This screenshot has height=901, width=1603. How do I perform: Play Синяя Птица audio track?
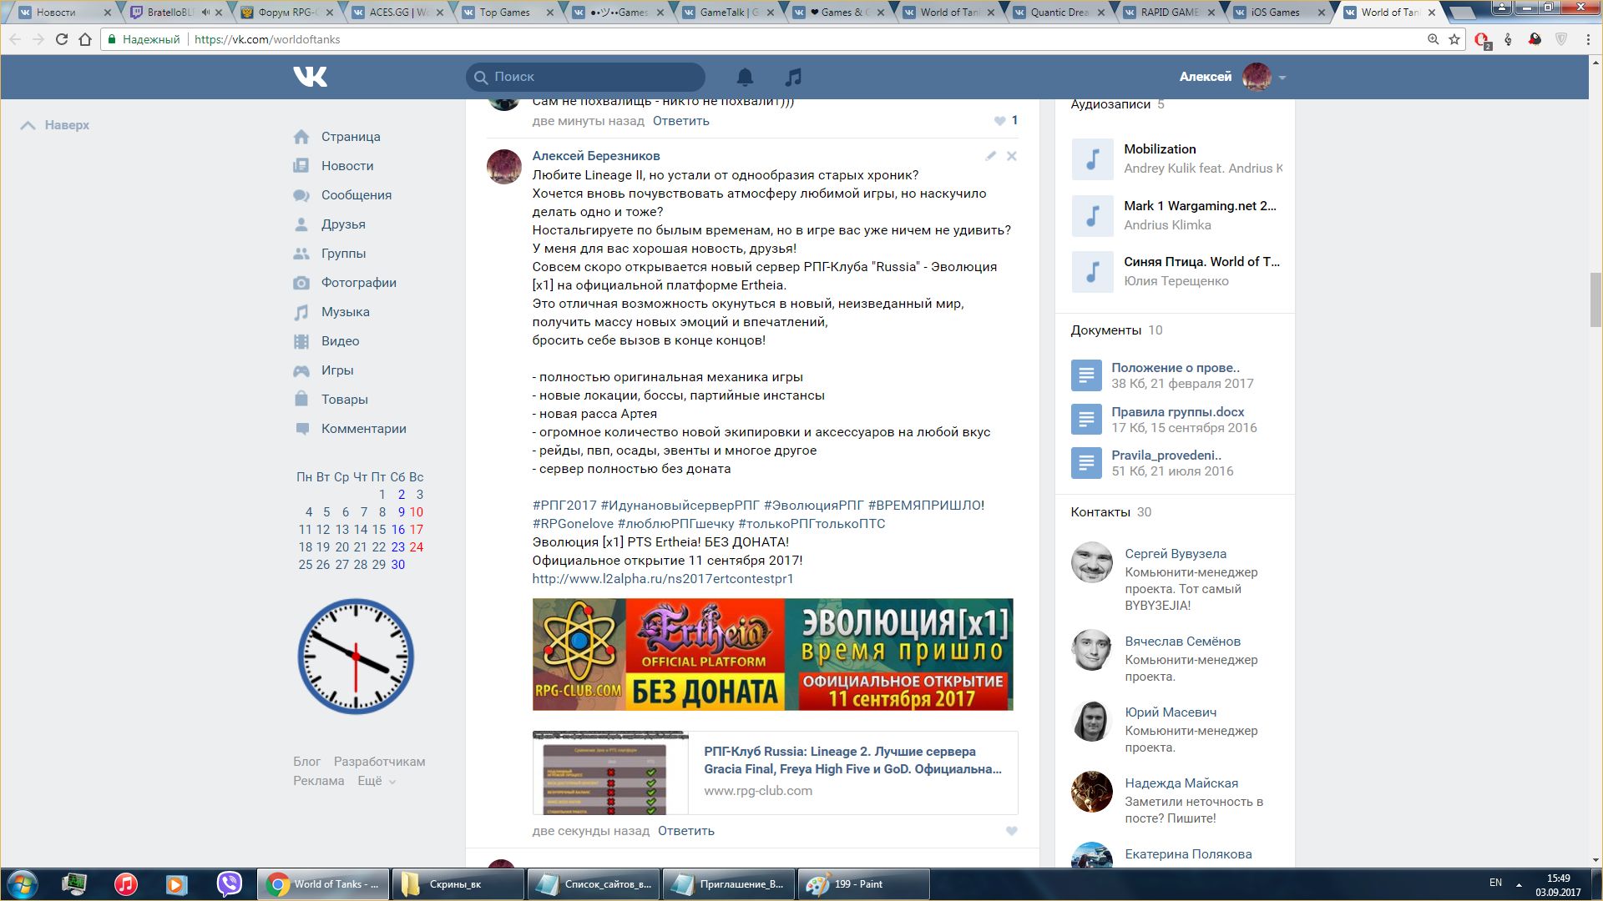pyautogui.click(x=1092, y=271)
